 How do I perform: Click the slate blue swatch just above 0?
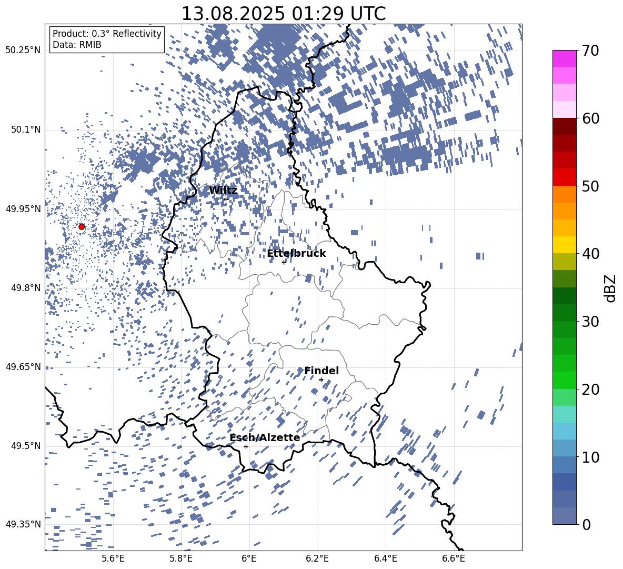pyautogui.click(x=565, y=516)
